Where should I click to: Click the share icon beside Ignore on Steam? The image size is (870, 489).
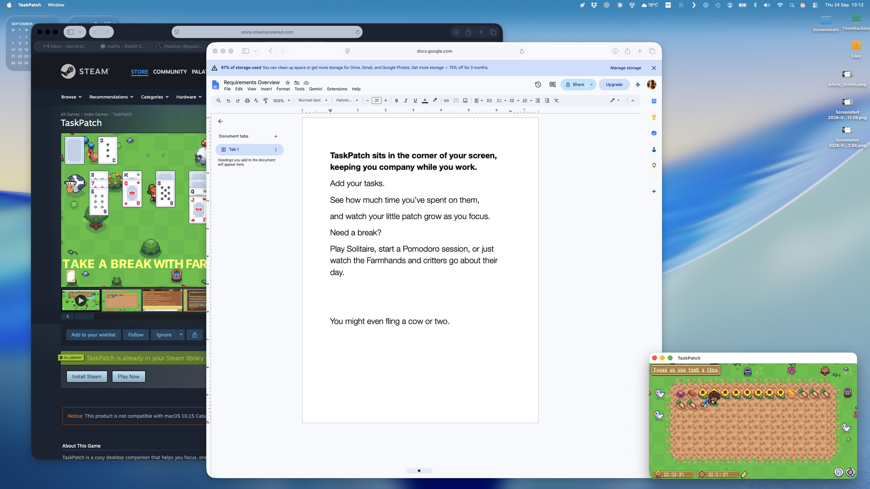[x=195, y=335]
